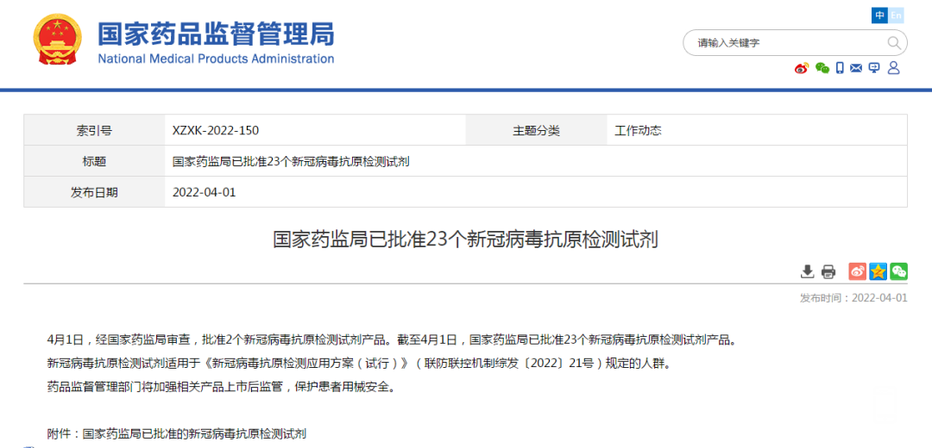Open the header Weibo icon
This screenshot has width=932, height=448.
(802, 68)
